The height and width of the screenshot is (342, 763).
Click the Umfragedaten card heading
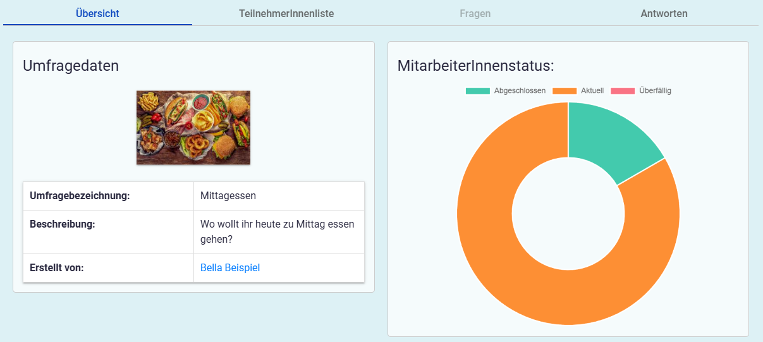coord(71,66)
